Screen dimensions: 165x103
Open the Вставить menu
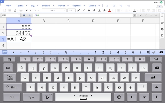[x=46, y=6]
